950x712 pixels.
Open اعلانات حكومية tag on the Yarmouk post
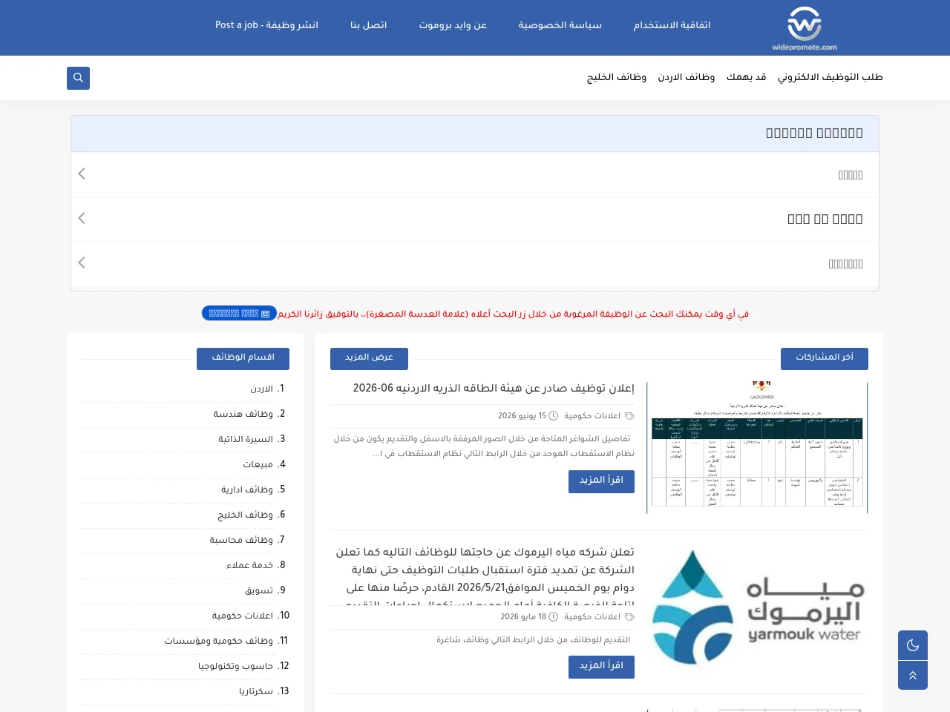point(592,617)
